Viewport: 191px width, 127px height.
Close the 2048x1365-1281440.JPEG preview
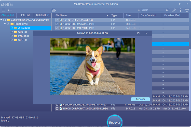click(x=146, y=33)
